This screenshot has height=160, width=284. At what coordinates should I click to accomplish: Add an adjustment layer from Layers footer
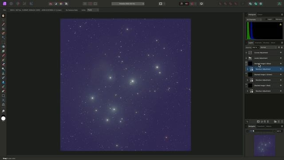click(261, 121)
